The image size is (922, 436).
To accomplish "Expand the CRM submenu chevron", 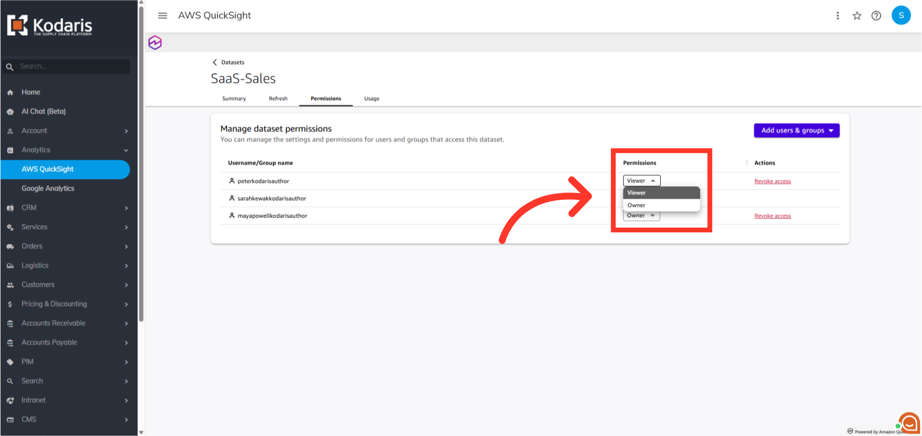I will [x=126, y=208].
